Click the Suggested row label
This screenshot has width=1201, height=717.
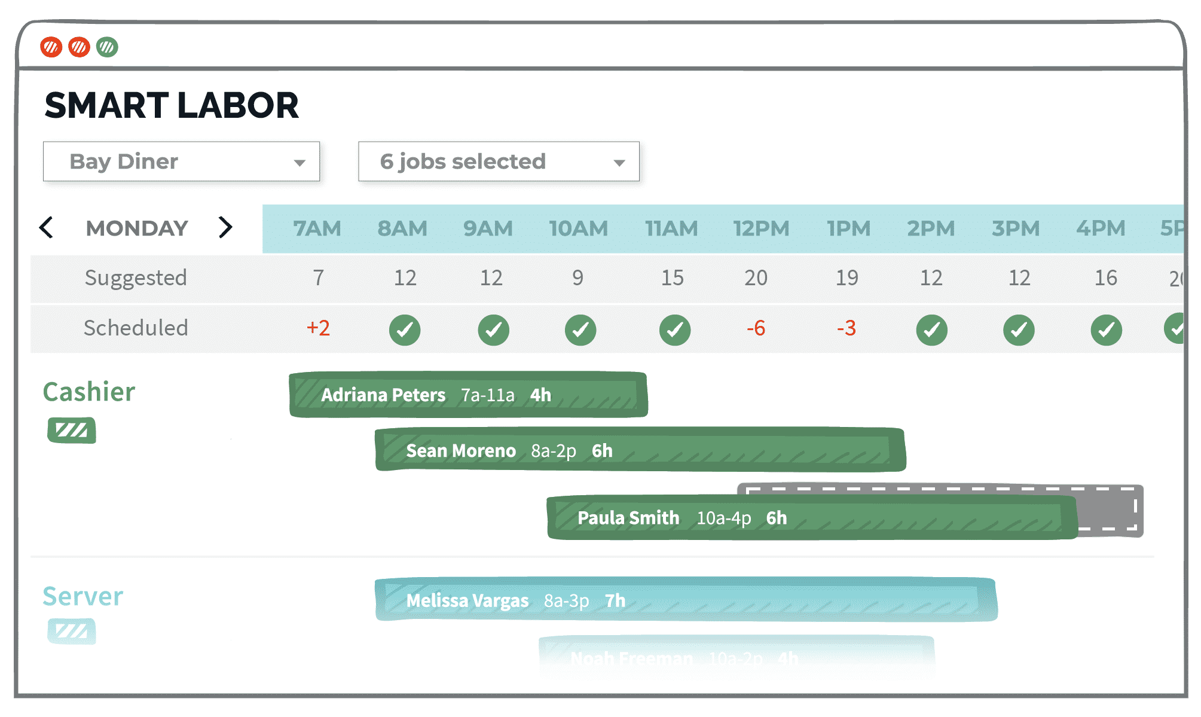(136, 278)
